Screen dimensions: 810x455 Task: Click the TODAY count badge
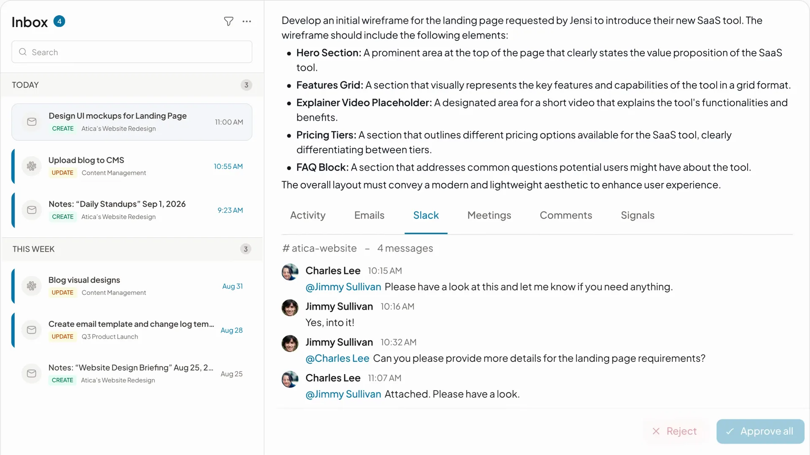coord(246,85)
